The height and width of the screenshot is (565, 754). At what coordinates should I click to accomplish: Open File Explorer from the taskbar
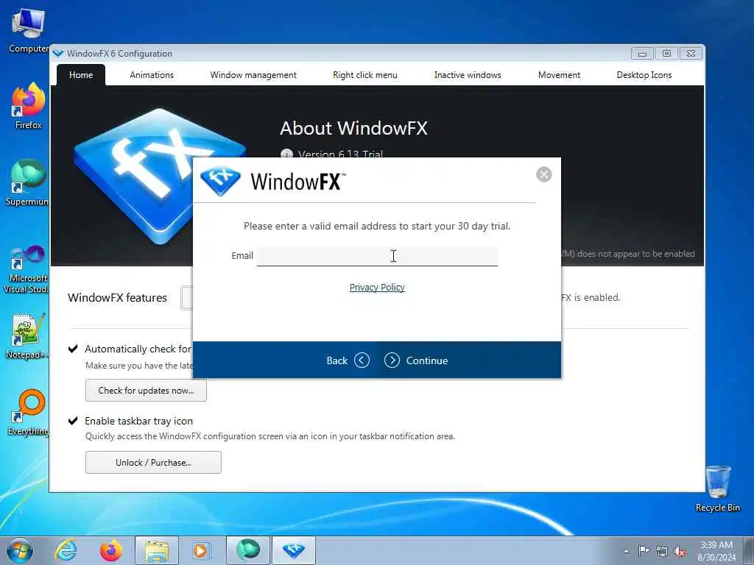157,550
